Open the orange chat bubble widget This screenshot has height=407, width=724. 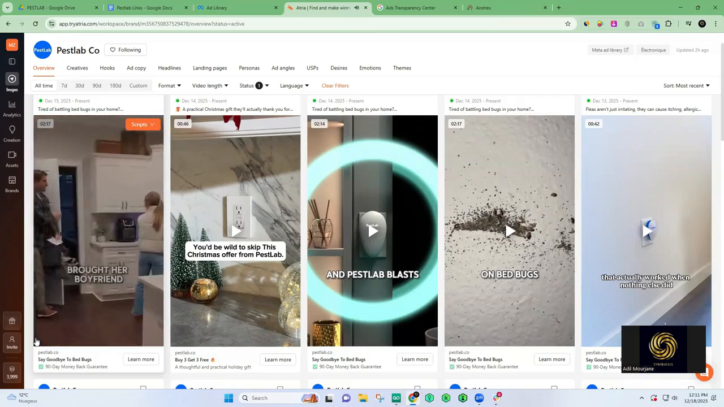point(704,373)
